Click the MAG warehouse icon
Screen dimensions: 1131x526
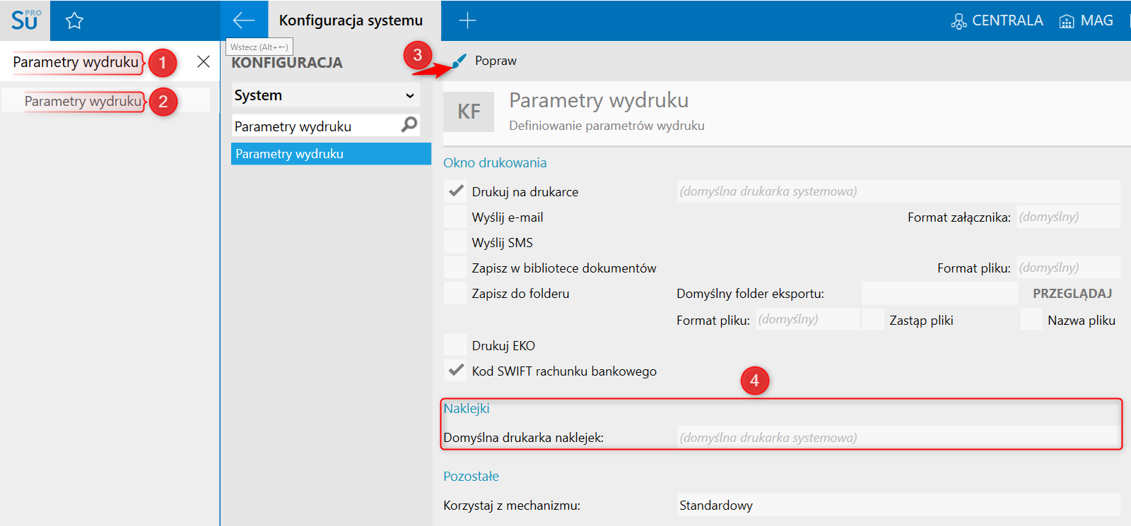click(x=1067, y=21)
